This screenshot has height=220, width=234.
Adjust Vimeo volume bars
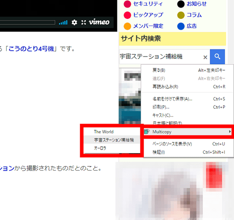coord(63,23)
